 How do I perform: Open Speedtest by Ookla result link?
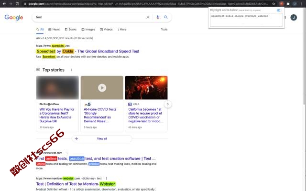(x=88, y=51)
